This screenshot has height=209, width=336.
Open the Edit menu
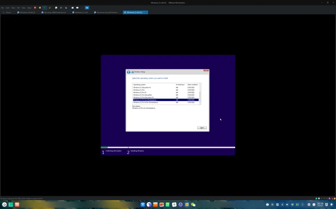8,8
